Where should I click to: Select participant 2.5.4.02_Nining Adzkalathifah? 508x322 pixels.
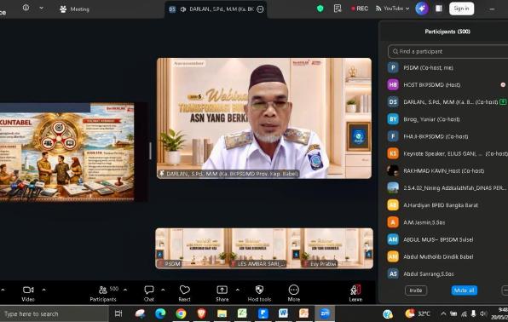click(x=447, y=188)
